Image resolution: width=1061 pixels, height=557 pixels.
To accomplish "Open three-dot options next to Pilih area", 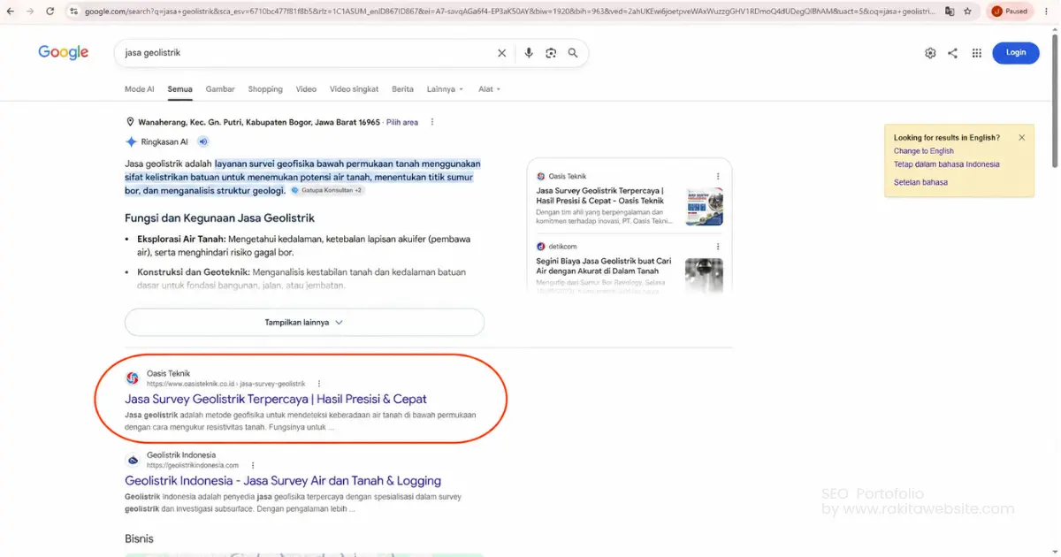I will 431,122.
